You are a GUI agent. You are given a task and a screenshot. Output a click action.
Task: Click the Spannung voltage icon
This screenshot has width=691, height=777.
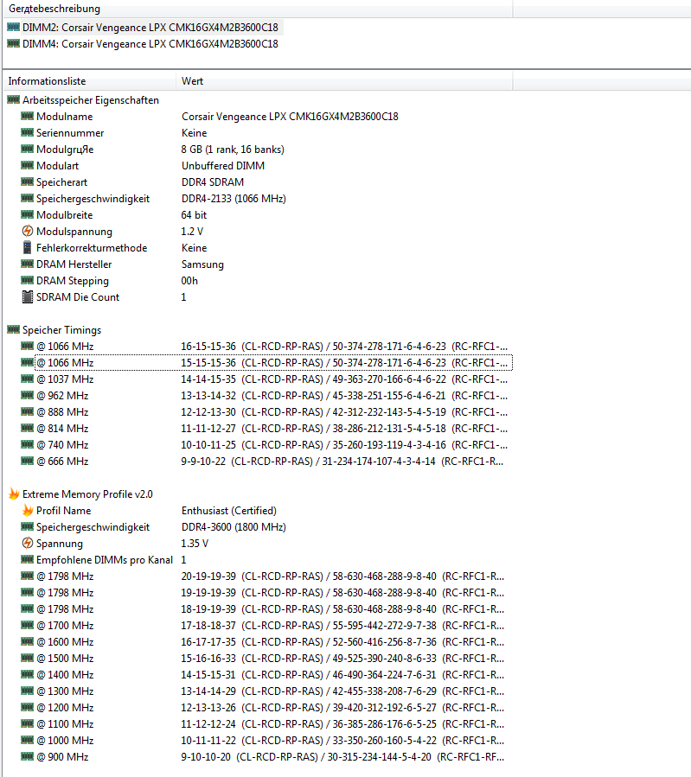point(28,543)
